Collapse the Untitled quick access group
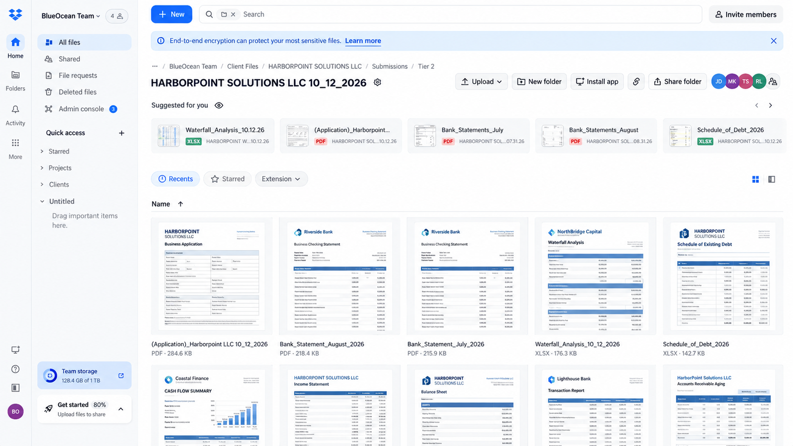Screen dimensions: 793x446 click(42, 201)
